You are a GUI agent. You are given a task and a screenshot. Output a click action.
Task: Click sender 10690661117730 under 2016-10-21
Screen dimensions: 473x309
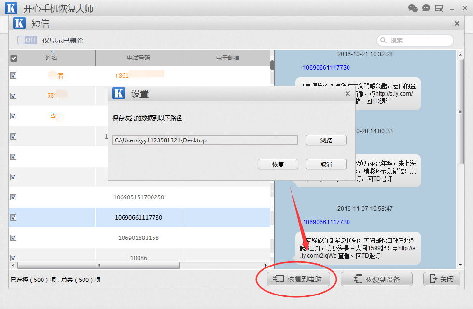coord(326,67)
